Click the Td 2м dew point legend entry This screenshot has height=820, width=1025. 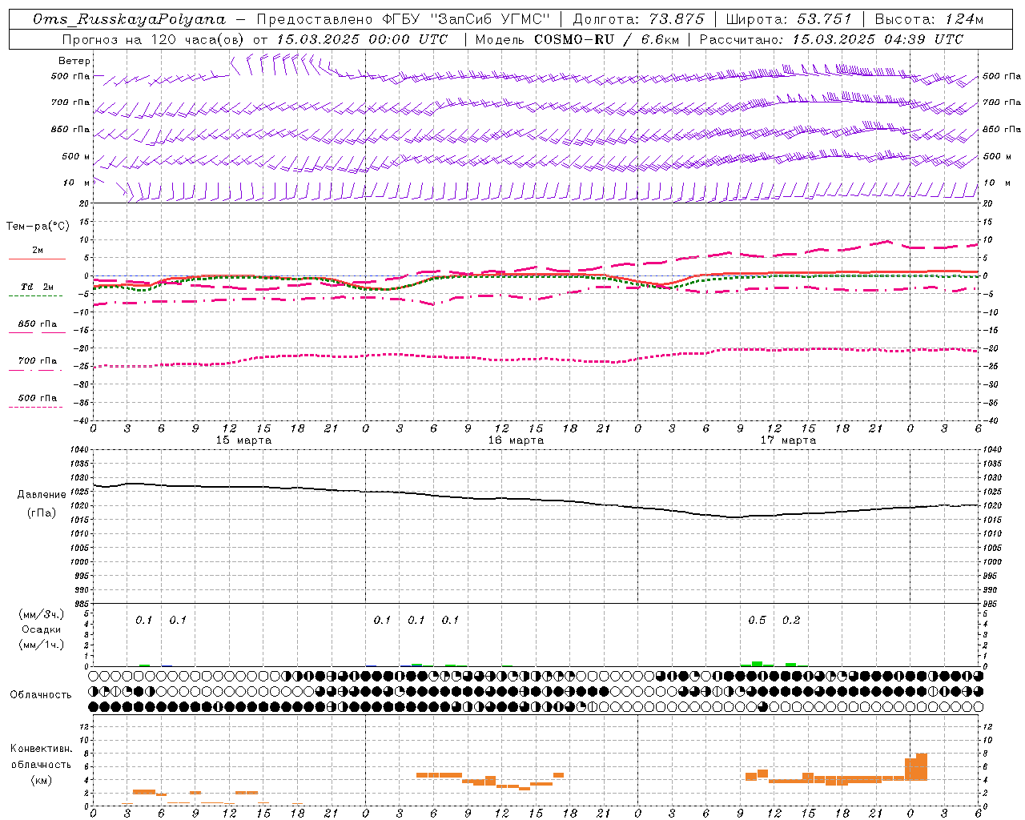tap(38, 287)
